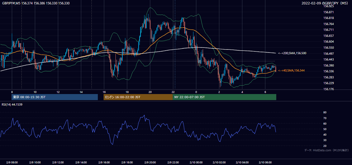
Task: Click hour label 20 under price chart
Action: (x=150, y=92)
